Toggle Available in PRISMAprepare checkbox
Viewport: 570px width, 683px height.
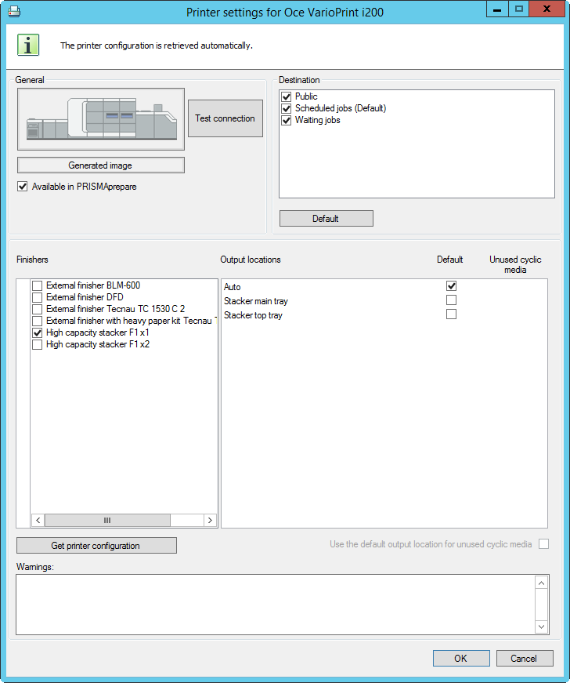coord(23,187)
